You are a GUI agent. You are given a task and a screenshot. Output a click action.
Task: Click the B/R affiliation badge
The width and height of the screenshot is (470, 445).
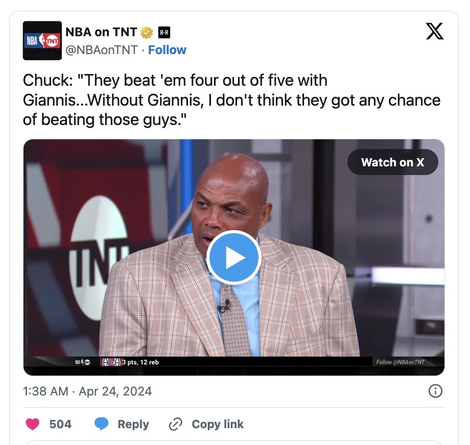164,33
